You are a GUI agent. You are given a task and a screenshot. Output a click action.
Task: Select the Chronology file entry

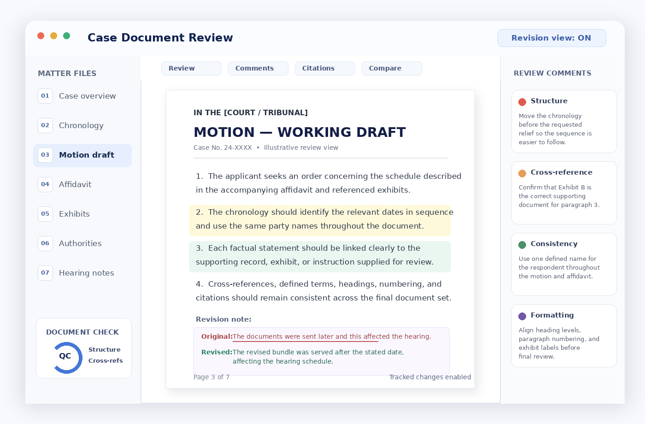pyautogui.click(x=82, y=125)
